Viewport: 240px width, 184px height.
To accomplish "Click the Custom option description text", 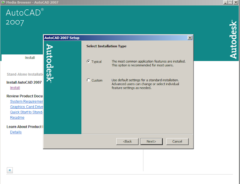I will click(x=145, y=84).
